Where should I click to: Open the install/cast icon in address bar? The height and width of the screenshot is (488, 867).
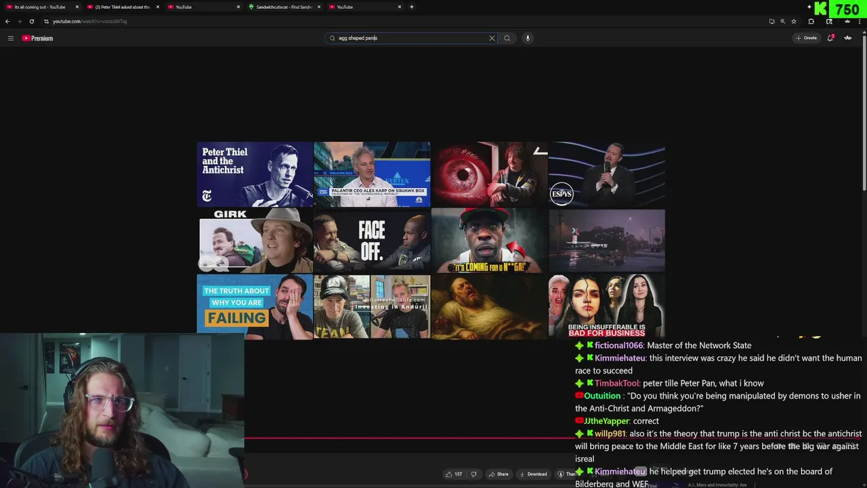(x=771, y=21)
